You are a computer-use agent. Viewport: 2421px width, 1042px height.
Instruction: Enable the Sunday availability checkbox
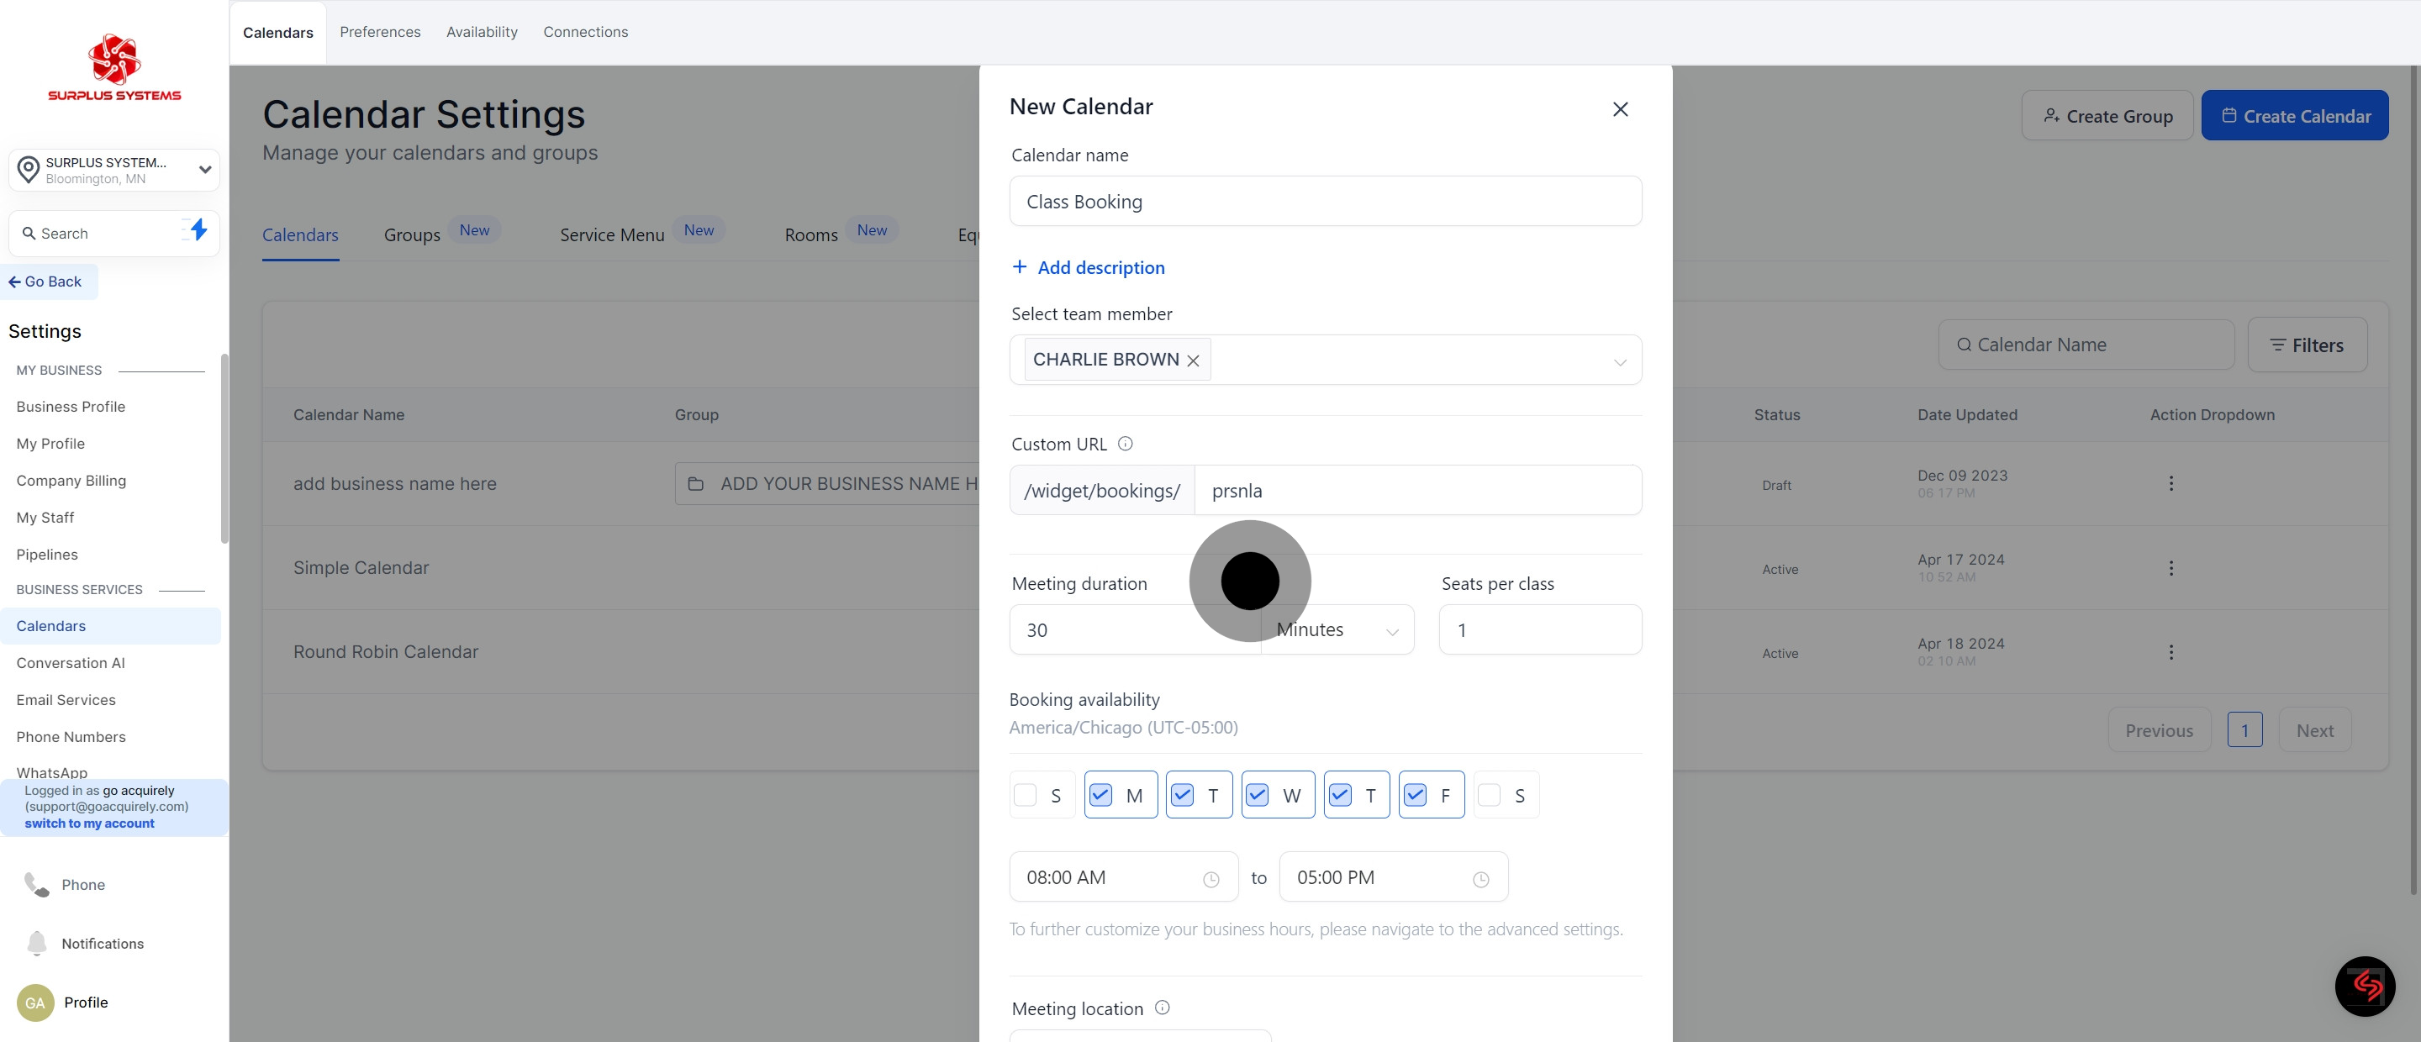pyautogui.click(x=1026, y=795)
